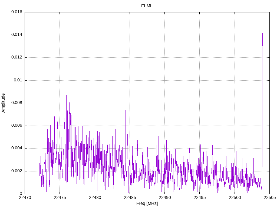Viewport: 277px width, 207px height.
Task: Click the 0.012 y-axis tick label
Action: (x=17, y=57)
